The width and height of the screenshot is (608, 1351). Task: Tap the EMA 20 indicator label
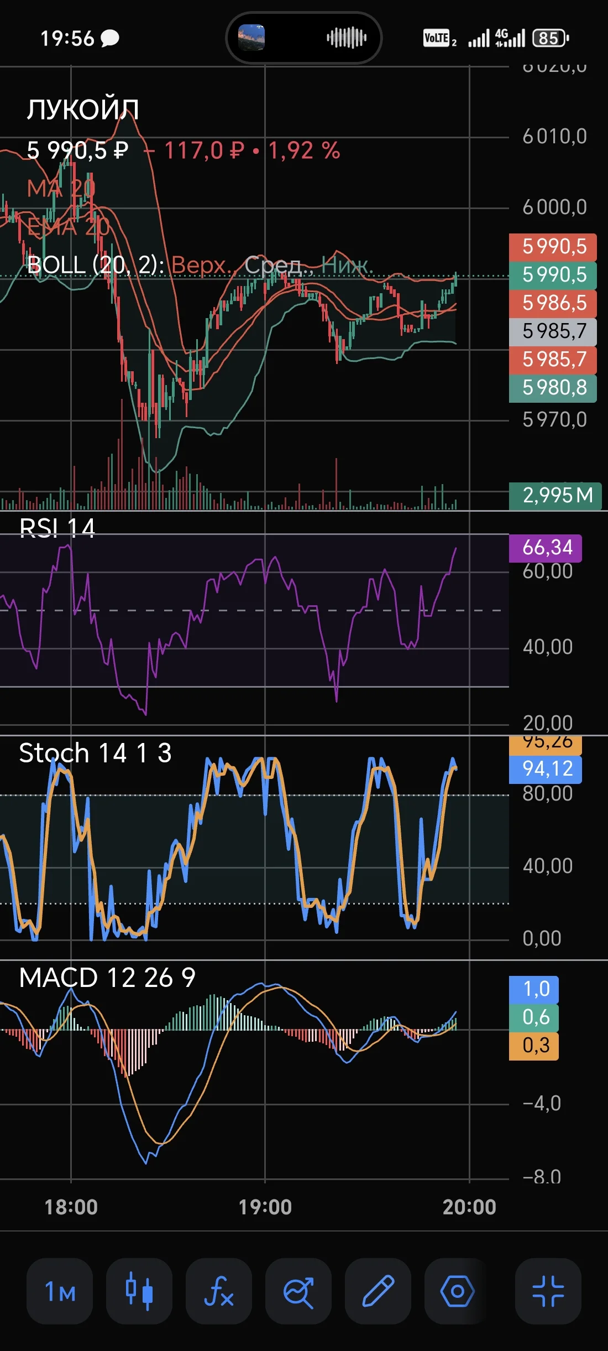pyautogui.click(x=68, y=227)
